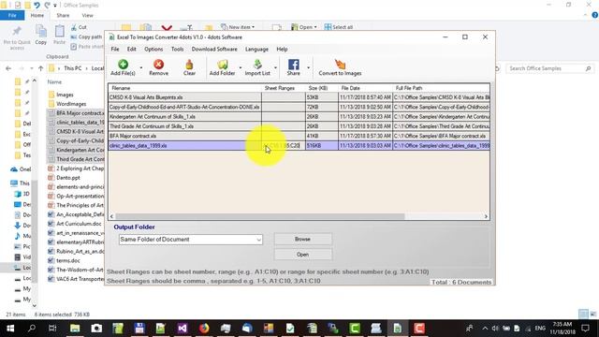The height and width of the screenshot is (337, 599).
Task: Start Convert to Images
Action: 340,67
